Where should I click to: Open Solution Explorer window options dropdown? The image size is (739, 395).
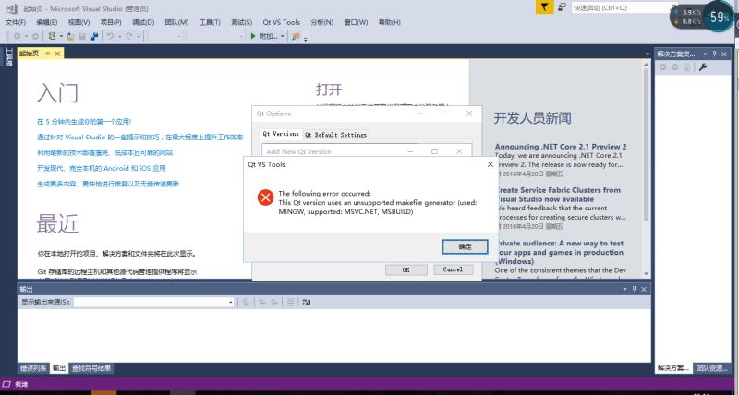pyautogui.click(x=705, y=54)
